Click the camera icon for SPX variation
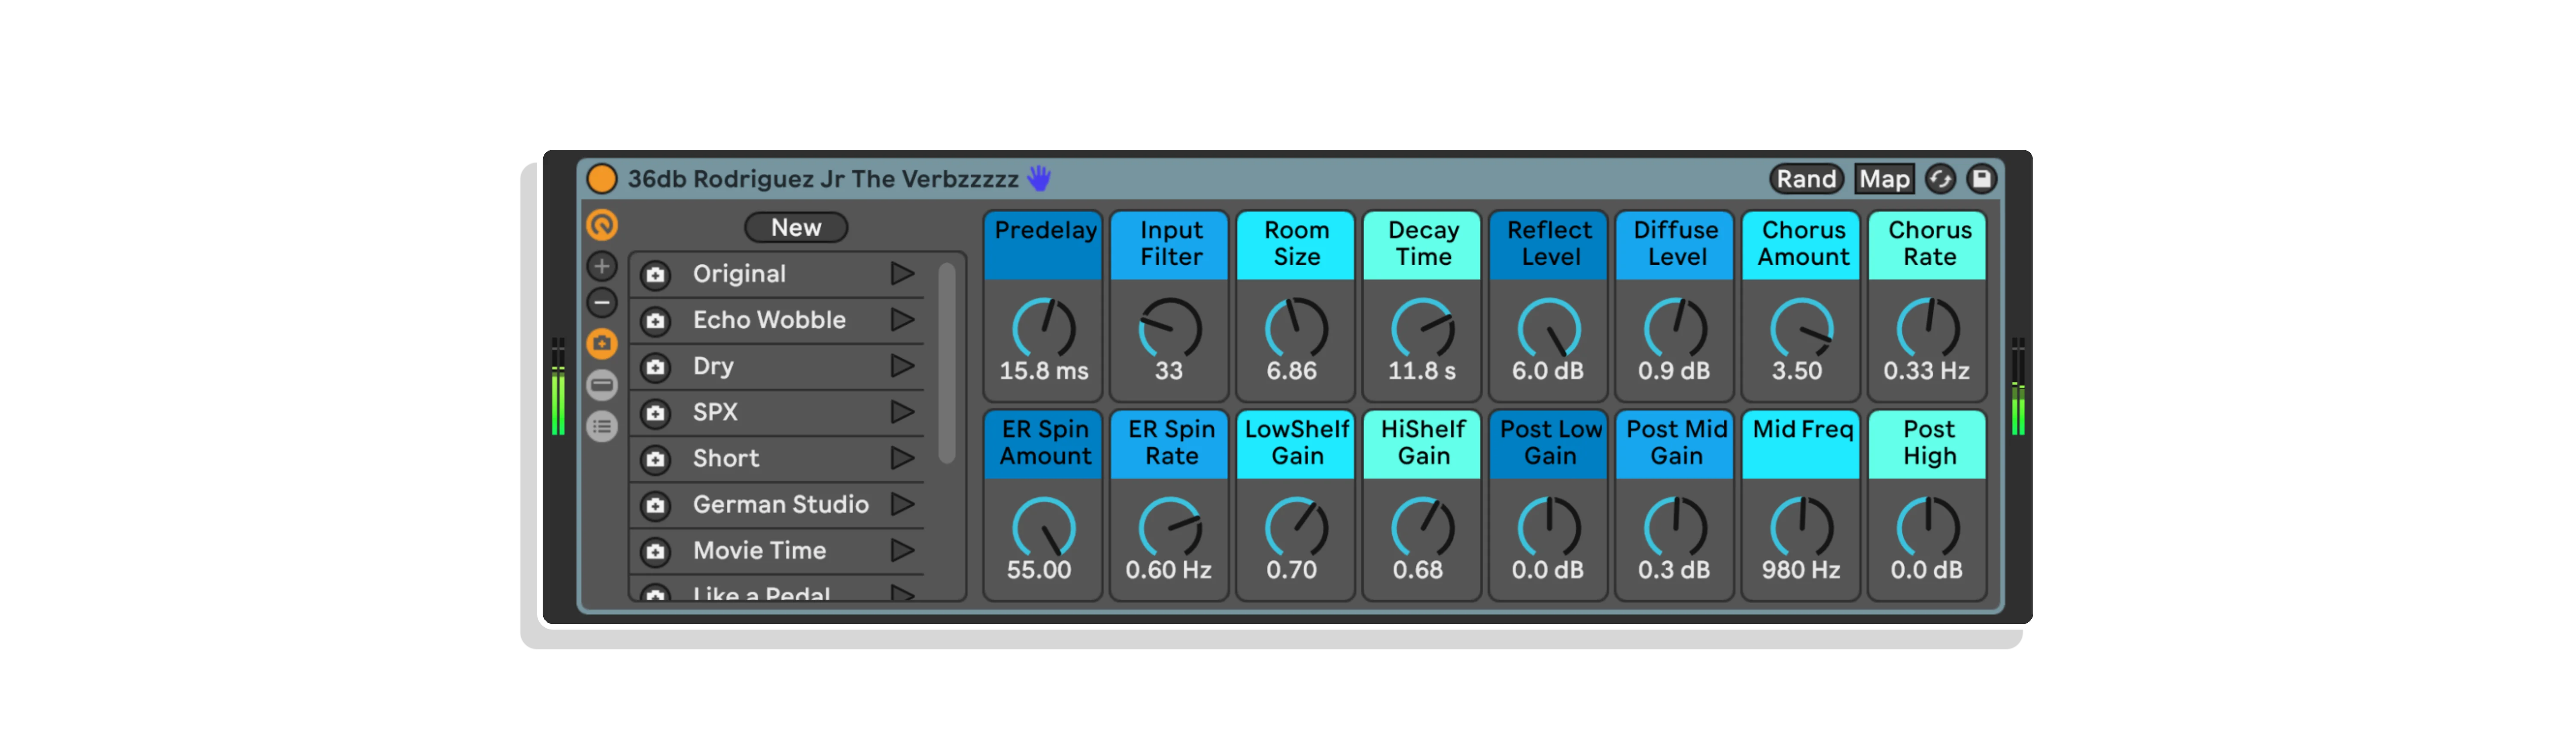The width and height of the screenshot is (2576, 738). click(656, 413)
